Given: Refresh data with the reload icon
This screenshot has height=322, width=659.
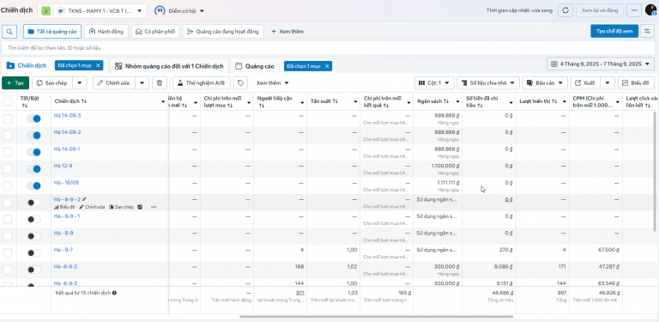Looking at the screenshot, I should coord(565,10).
